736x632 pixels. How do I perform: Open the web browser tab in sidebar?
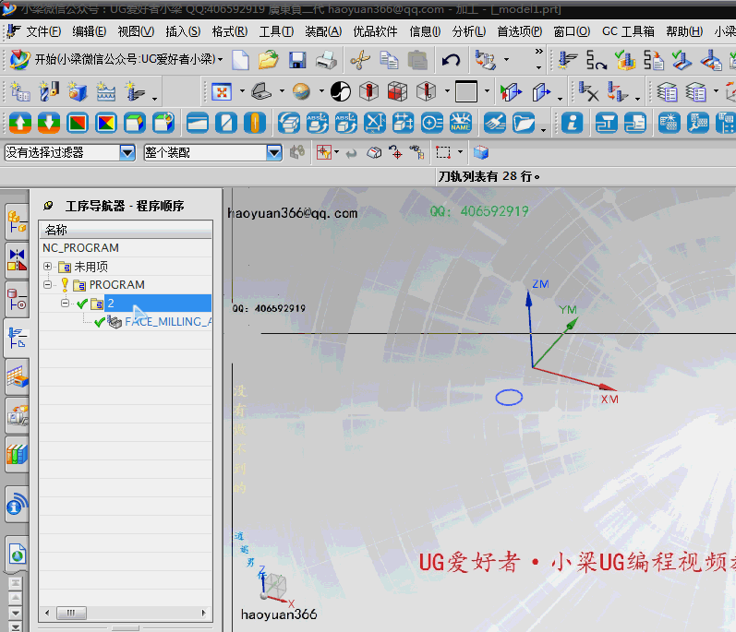17,554
